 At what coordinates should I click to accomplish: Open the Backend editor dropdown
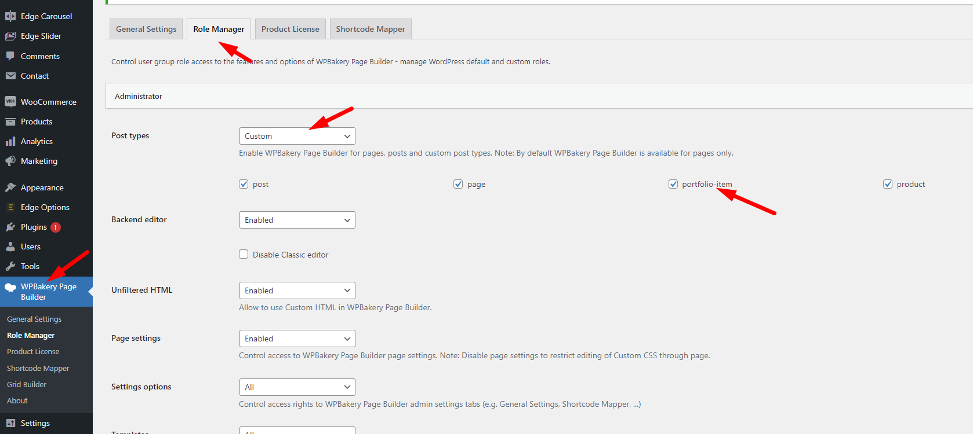click(x=297, y=220)
